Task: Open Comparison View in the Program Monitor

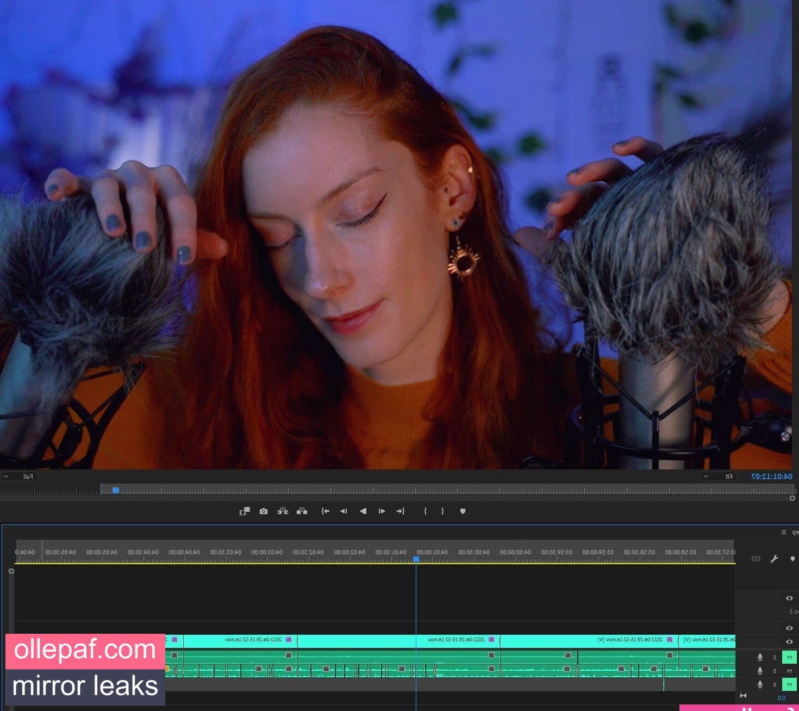Action: point(245,511)
